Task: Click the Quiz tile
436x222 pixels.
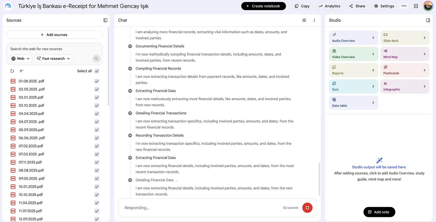Action: point(354,86)
